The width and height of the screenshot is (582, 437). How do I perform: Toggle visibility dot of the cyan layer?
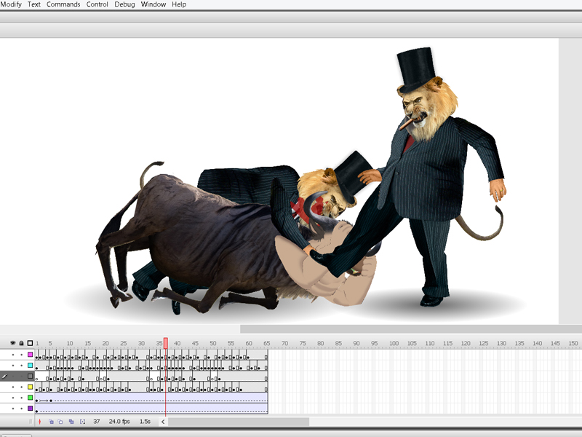[13, 366]
